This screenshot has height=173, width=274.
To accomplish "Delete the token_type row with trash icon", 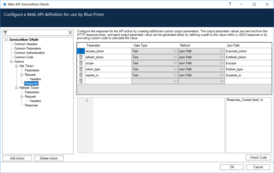I will click(81, 69).
